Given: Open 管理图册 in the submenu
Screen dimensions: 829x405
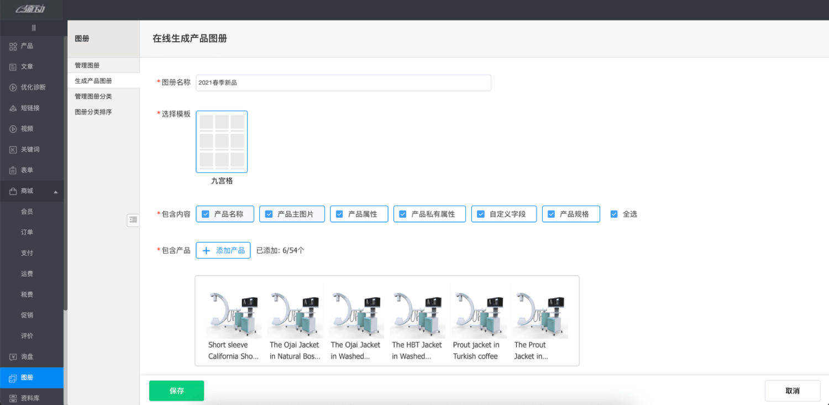Looking at the screenshot, I should (x=87, y=66).
